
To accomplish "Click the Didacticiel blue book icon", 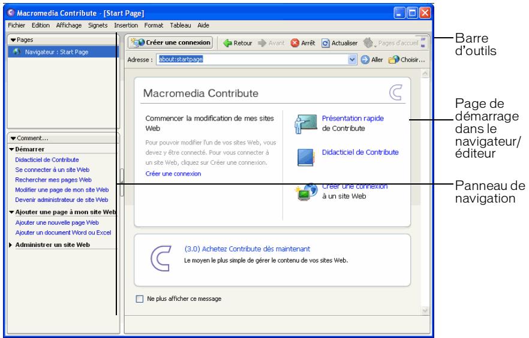I will pos(306,158).
